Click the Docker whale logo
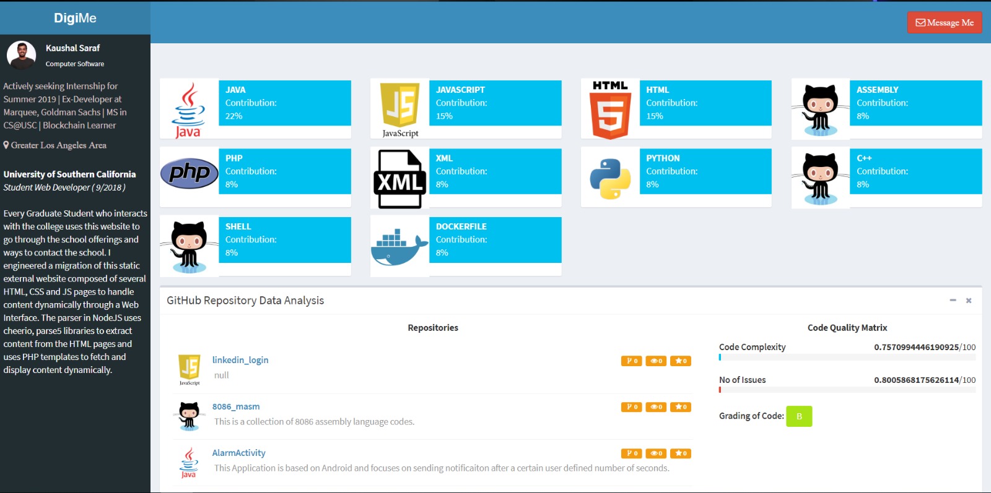This screenshot has height=493, width=991. click(399, 247)
